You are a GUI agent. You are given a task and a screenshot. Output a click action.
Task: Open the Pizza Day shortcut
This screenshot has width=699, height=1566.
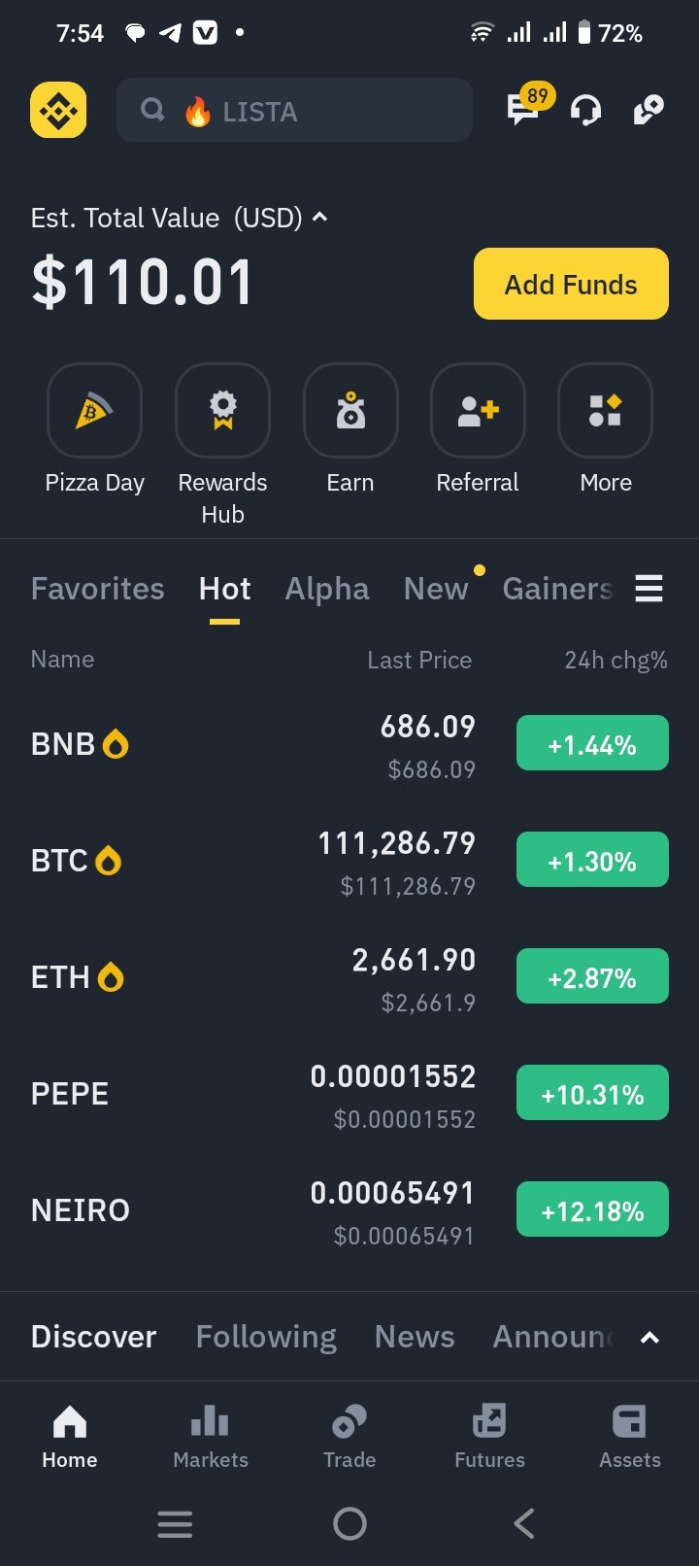[95, 410]
